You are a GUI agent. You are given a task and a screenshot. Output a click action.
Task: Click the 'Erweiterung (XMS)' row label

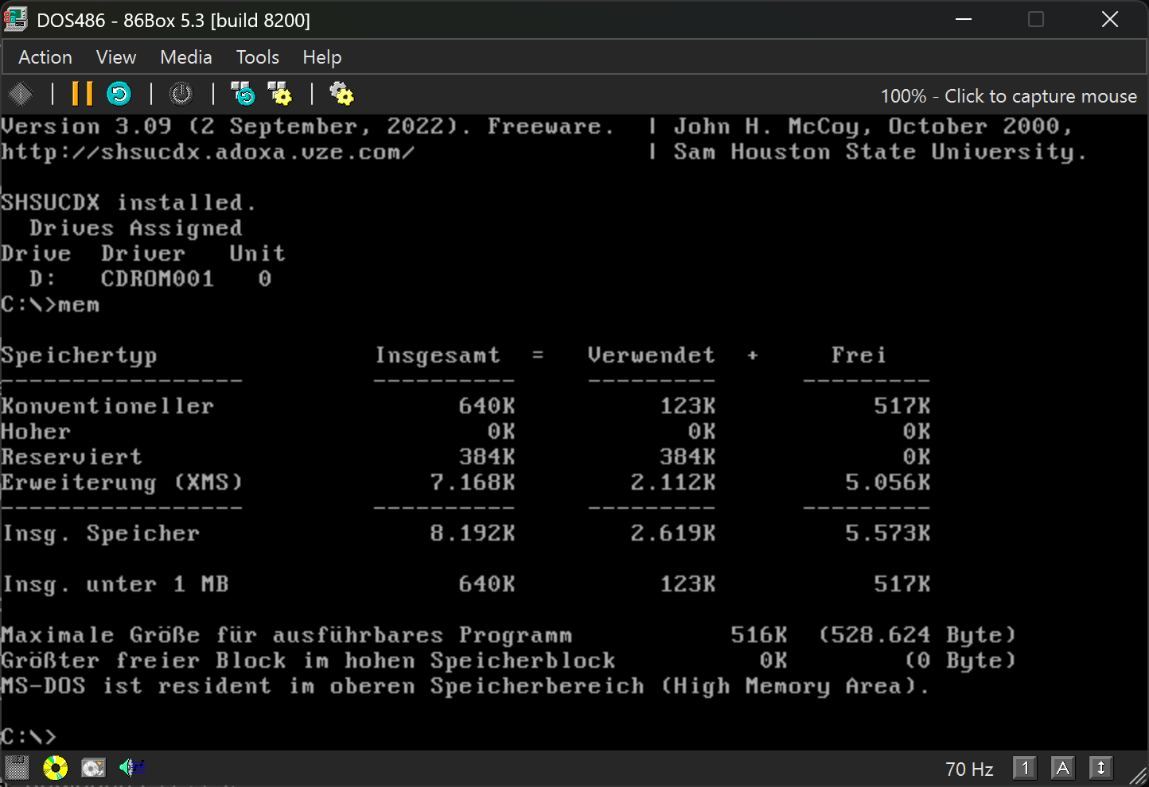pyautogui.click(x=122, y=483)
